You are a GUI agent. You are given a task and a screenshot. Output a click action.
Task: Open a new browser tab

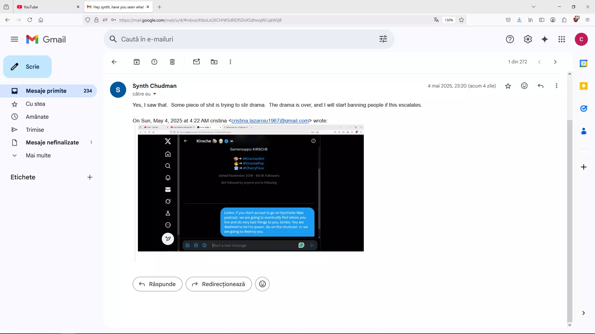pyautogui.click(x=160, y=7)
